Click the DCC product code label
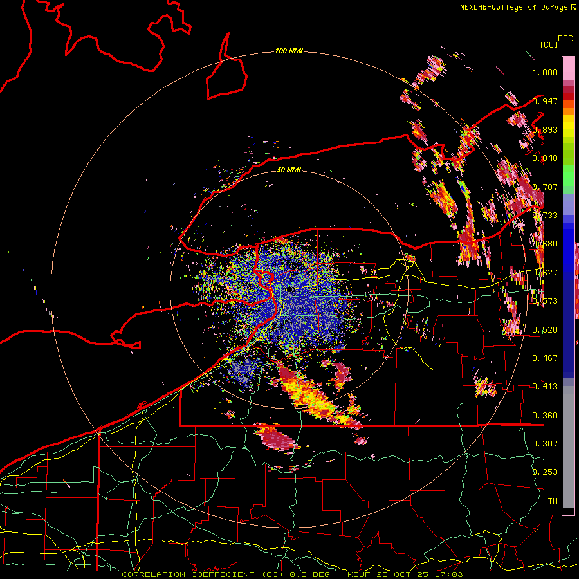The width and height of the screenshot is (579, 579). click(x=565, y=39)
